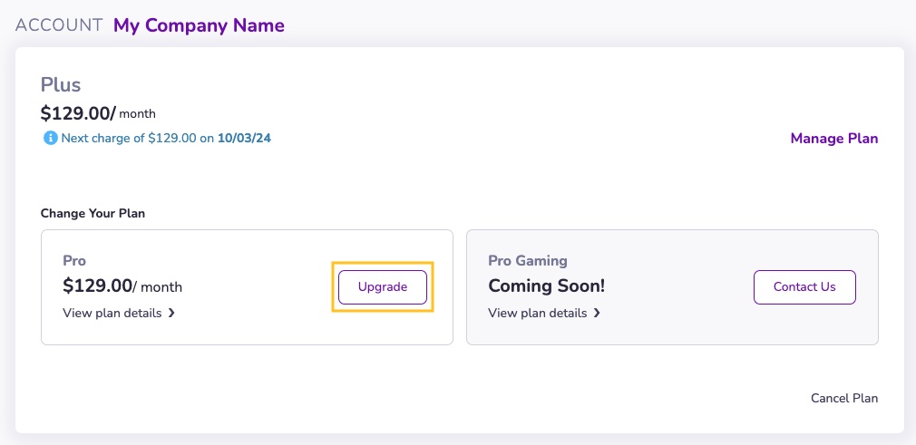Click View plan details text under Pro Gaming

(538, 313)
